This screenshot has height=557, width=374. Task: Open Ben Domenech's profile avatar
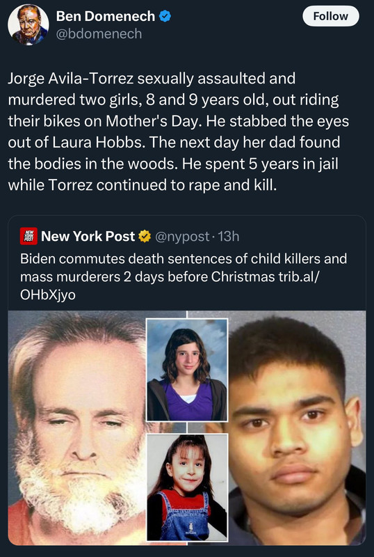pos(28,24)
